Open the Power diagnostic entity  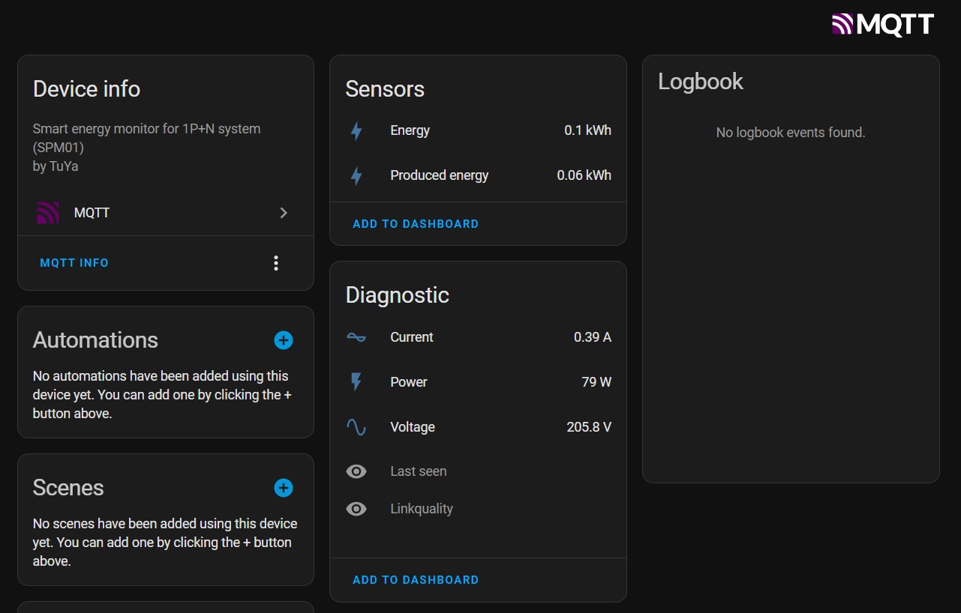point(478,382)
